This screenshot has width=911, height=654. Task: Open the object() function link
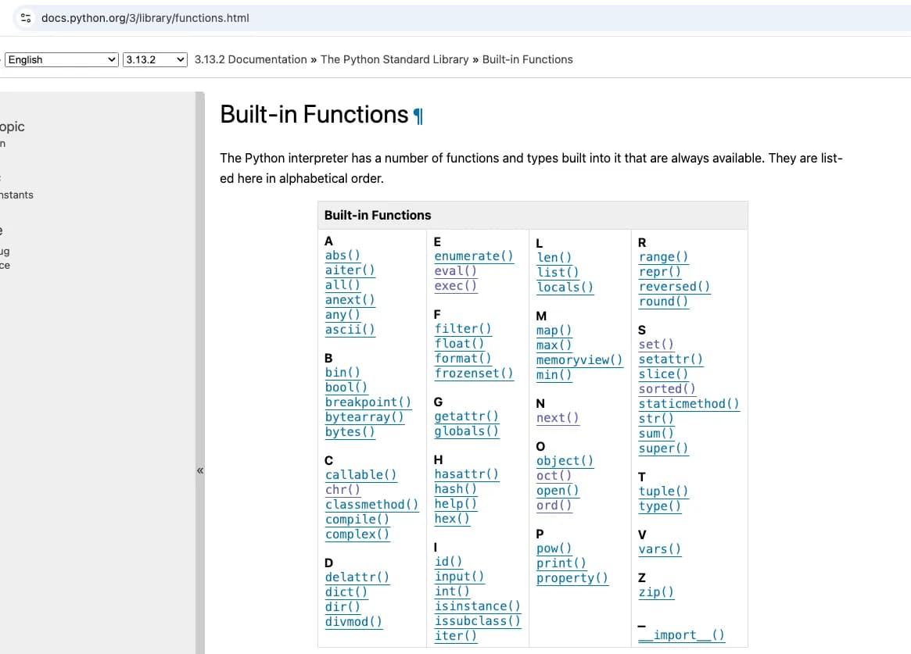[565, 461]
